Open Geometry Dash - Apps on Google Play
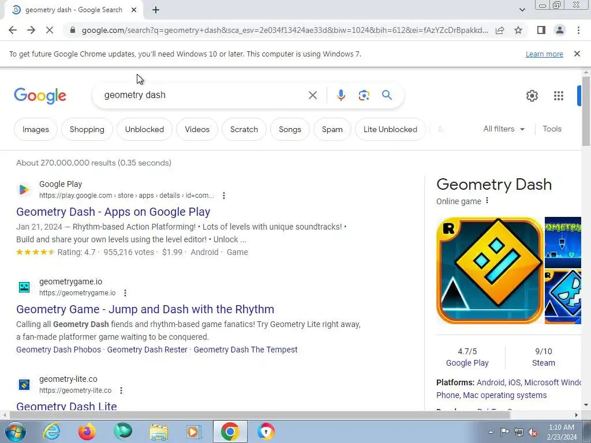Viewport: 591px width, 443px height. (x=113, y=212)
